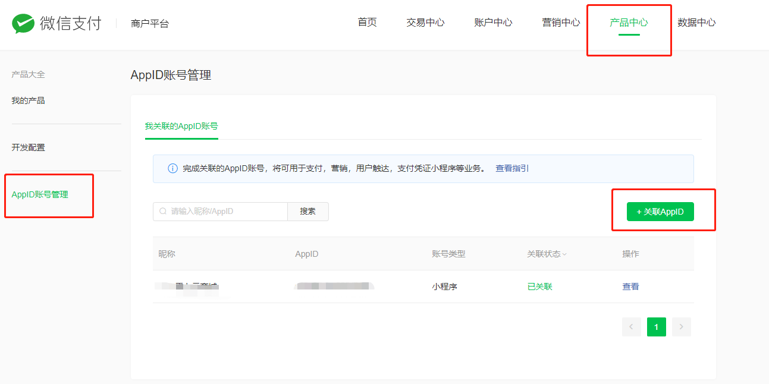
Task: Click the 小程序 account type cell
Action: (444, 287)
